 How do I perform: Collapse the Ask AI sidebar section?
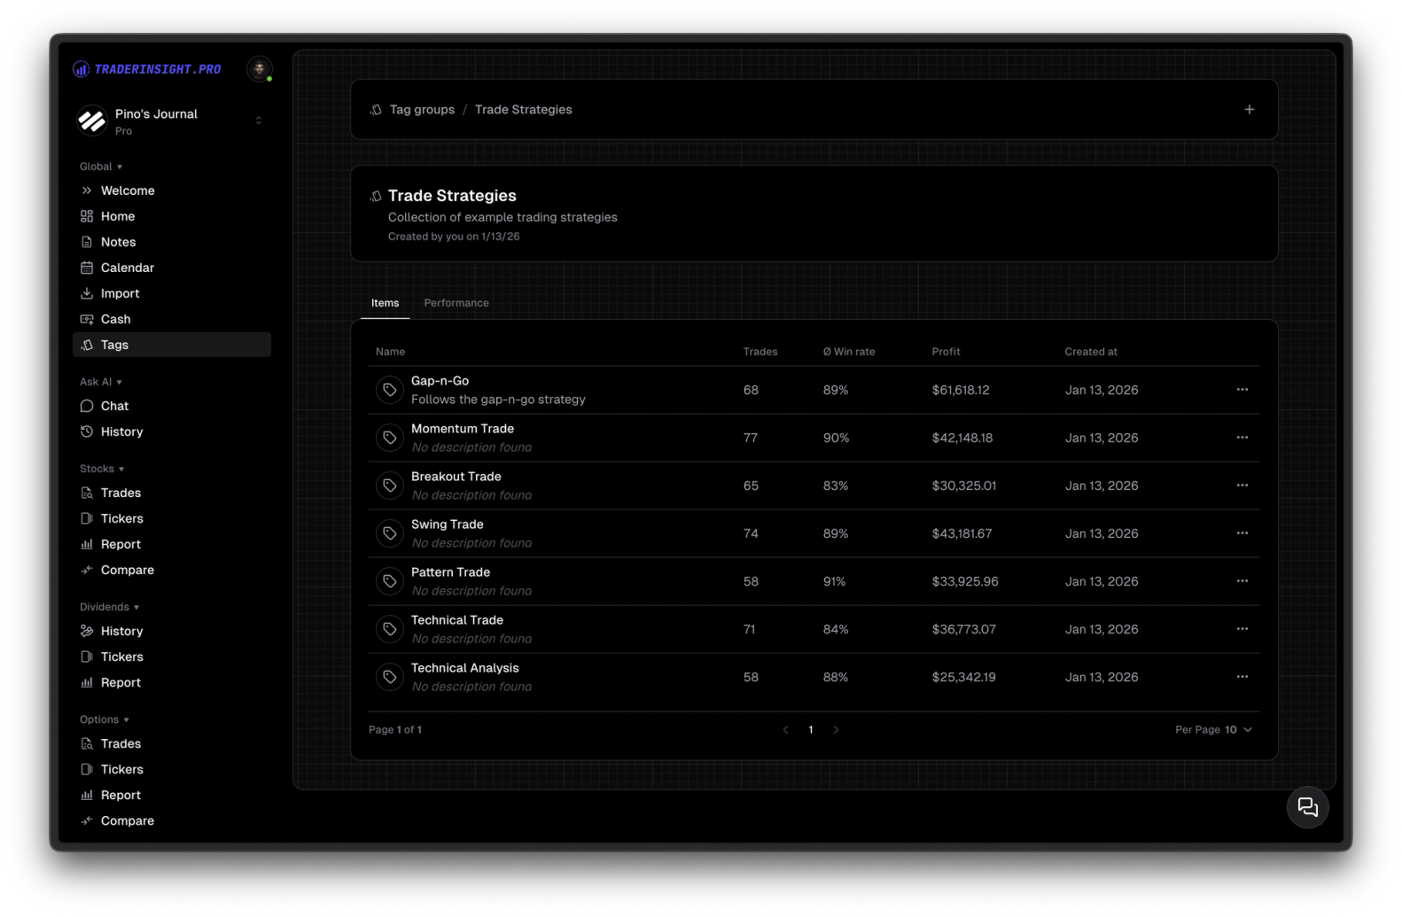101,382
